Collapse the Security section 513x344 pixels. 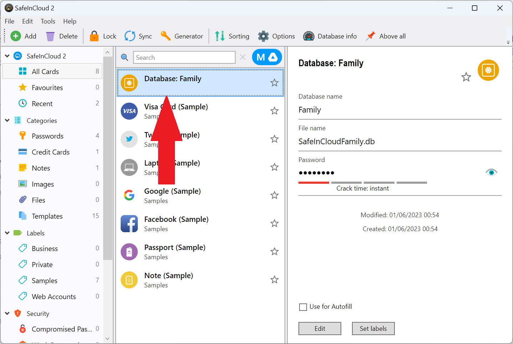tap(7, 313)
